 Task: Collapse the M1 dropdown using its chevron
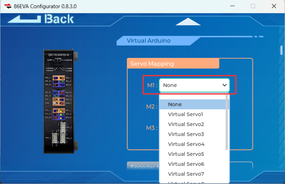pyautogui.click(x=225, y=85)
